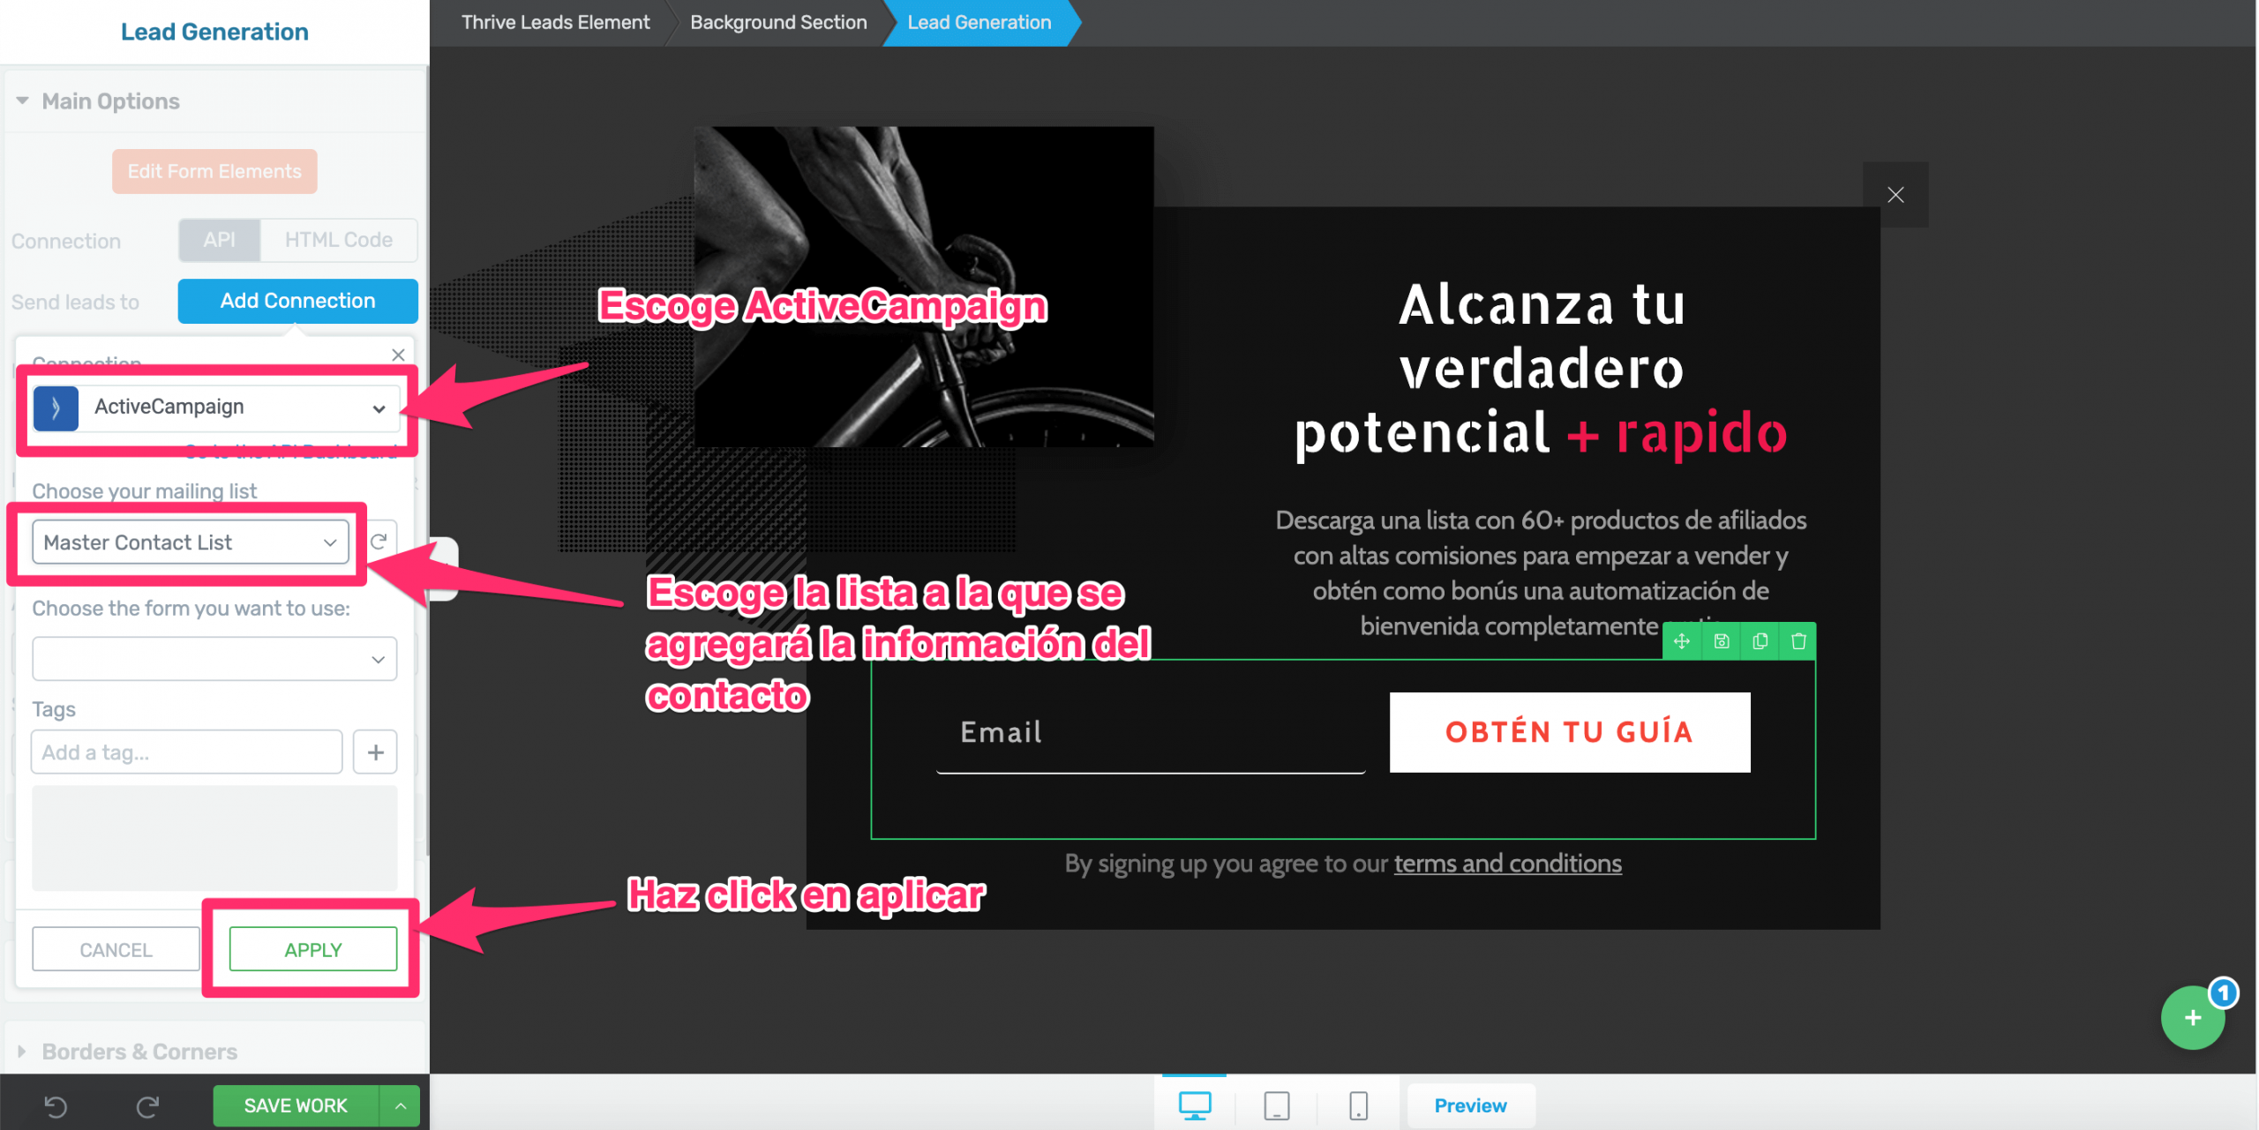Click the 'Tags' label
2259x1130 pixels.
click(54, 710)
